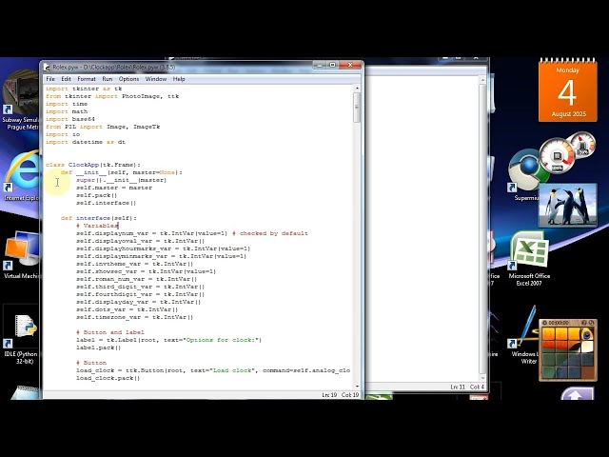Open the Supermium browser desktop icon
The image size is (609, 457).
click(x=525, y=175)
